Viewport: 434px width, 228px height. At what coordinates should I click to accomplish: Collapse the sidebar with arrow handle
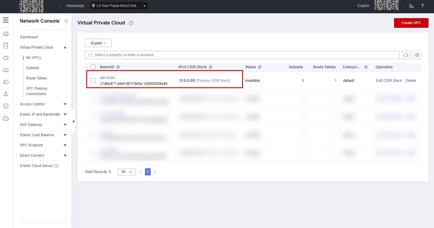click(73, 121)
